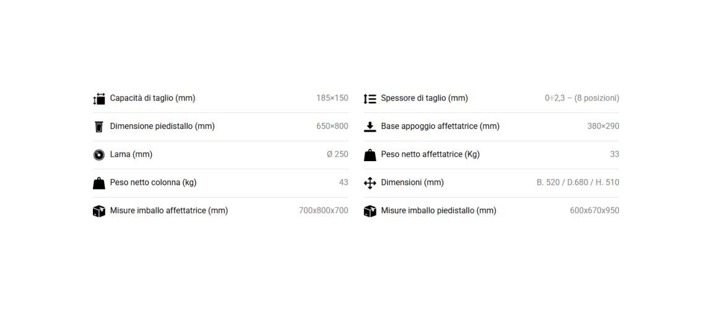Click the download-arrow base icon for Base appoggio
Screen dimensions: 712x310
[370, 127]
